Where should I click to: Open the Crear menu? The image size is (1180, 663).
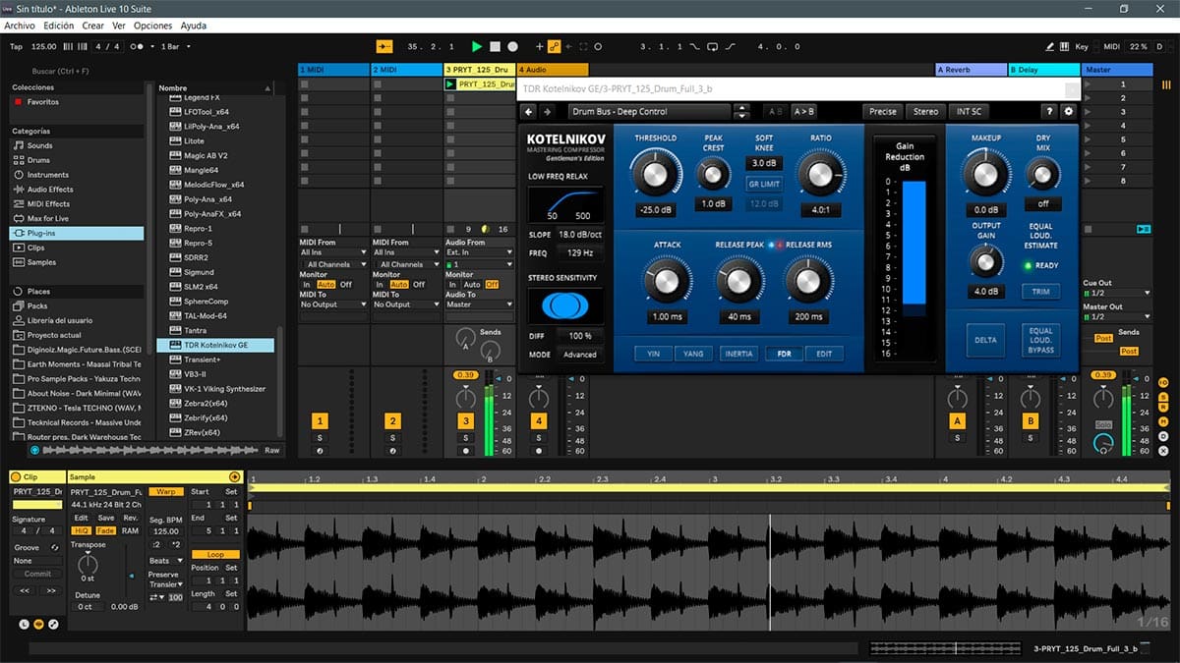93,26
